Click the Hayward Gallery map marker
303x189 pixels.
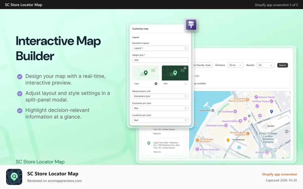tap(240, 121)
